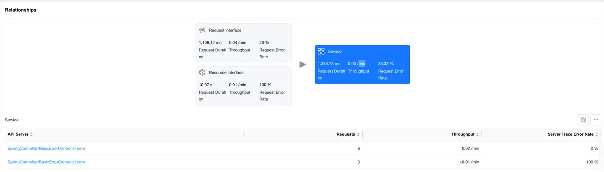Image resolution: width=604 pixels, height=172 pixels.
Task: Open the Service table settings gear
Action: coord(583,120)
